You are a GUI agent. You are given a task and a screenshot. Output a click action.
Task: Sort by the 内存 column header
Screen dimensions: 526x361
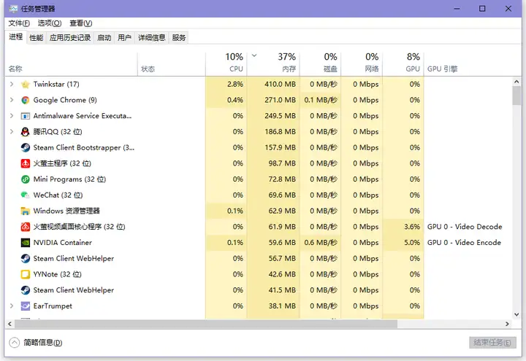tap(273, 64)
